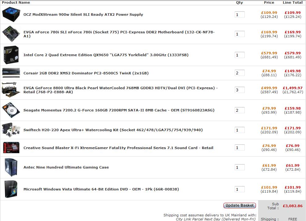The image size is (306, 221).
Task: Click the Price column header
Action: [269, 2]
